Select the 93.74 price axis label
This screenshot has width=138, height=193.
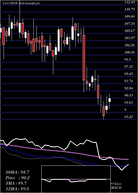point(129,81)
